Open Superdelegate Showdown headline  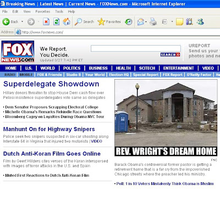(51, 84)
